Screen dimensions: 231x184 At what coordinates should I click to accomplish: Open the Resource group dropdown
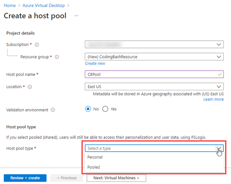coord(154,57)
